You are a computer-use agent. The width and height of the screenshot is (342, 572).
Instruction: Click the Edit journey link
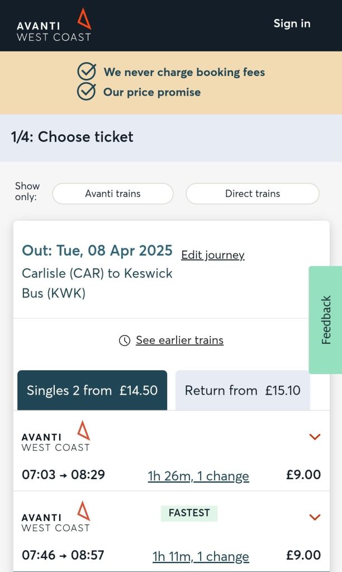click(213, 255)
